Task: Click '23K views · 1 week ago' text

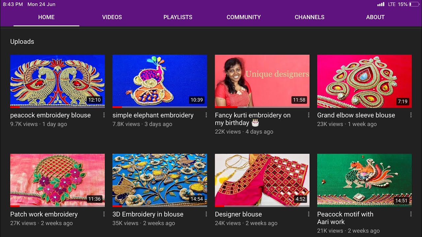Action: (347, 124)
